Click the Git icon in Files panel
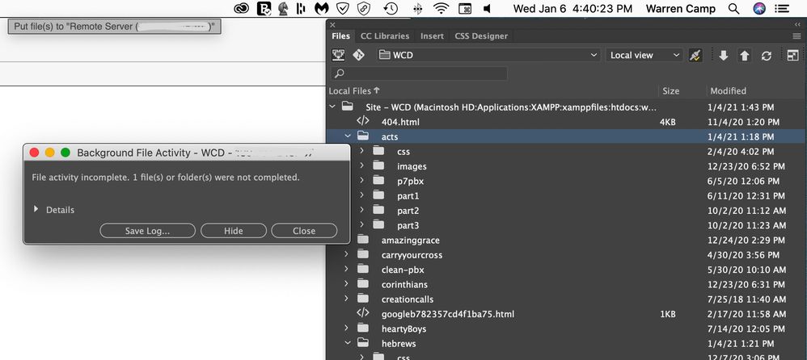This screenshot has height=360, width=807. point(359,55)
